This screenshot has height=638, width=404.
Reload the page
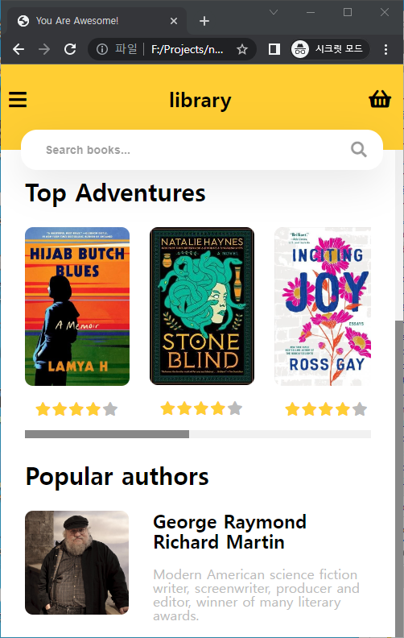tap(70, 49)
